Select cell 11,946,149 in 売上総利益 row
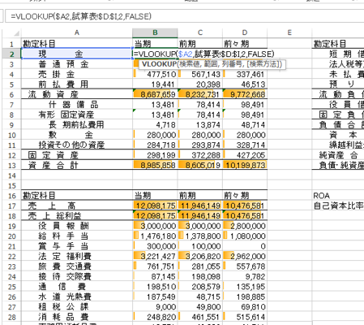The image size is (364, 325). click(200, 216)
